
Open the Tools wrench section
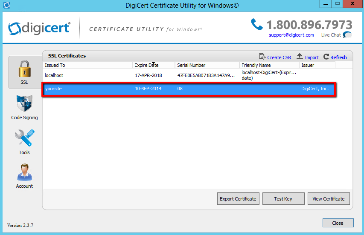(24, 141)
